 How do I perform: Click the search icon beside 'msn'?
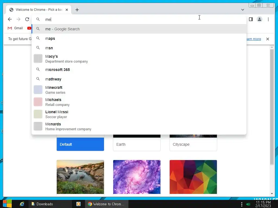[38, 48]
